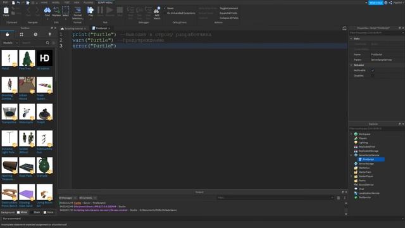Viewport: 405px width, 228px height.
Task: Click Collapse All Folds action
Action: coord(229,18)
